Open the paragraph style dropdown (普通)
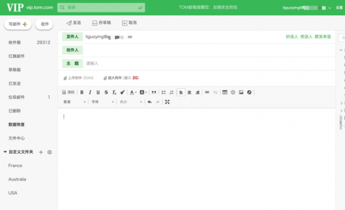 (x=74, y=102)
